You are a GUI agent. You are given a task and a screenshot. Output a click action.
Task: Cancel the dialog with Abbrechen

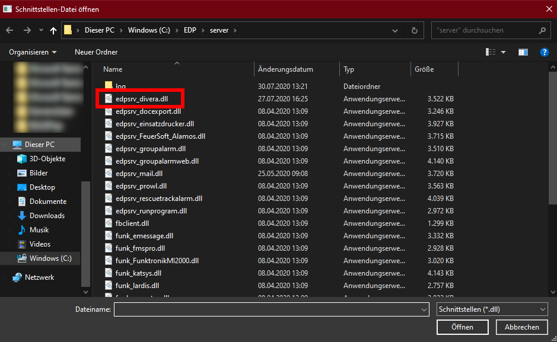tap(522, 327)
